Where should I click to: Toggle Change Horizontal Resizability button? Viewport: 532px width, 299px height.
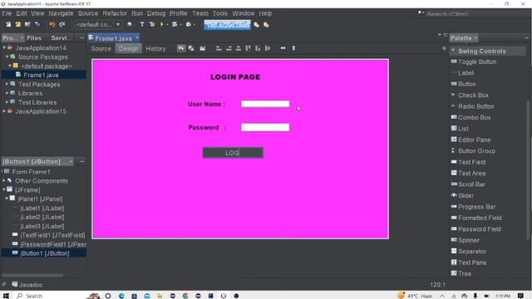pyautogui.click(x=283, y=48)
